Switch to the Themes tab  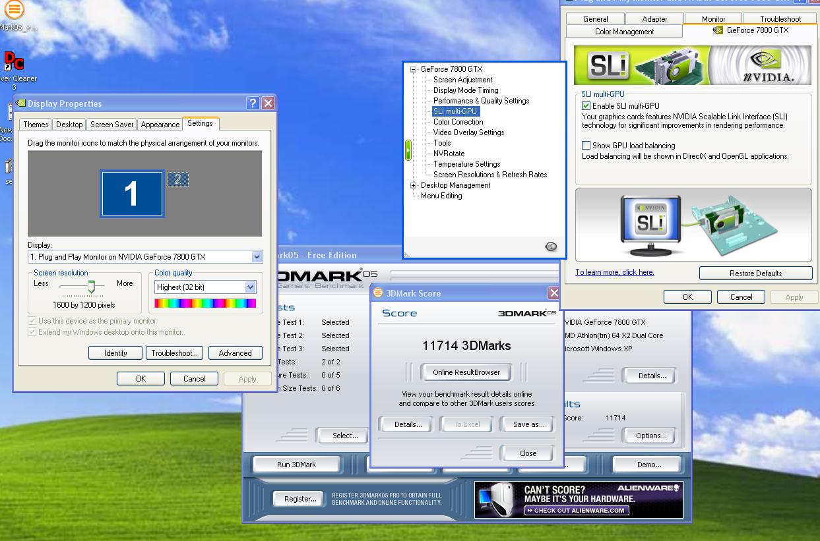pyautogui.click(x=36, y=124)
